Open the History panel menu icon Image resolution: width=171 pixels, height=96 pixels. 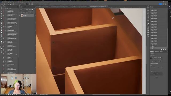click(x=167, y=7)
